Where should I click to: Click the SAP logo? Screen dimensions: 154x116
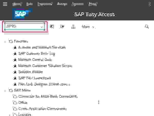(22, 15)
